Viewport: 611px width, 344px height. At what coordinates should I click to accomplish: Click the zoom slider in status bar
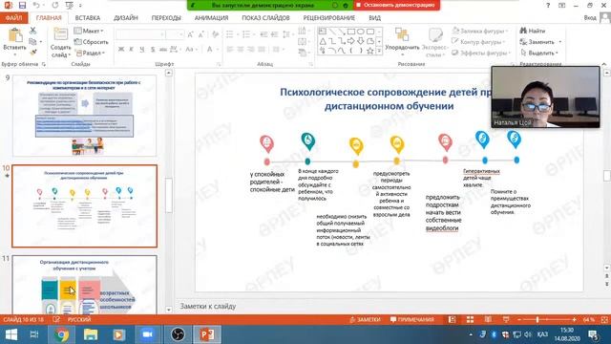coord(547,320)
